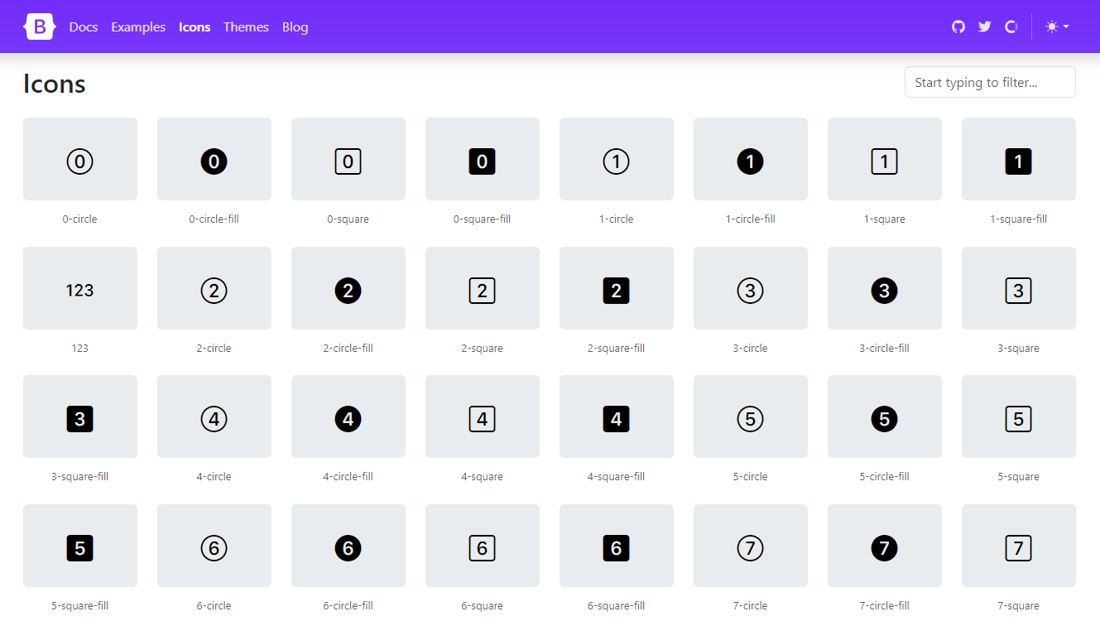
Task: Open the Docs menu item
Action: click(x=83, y=26)
